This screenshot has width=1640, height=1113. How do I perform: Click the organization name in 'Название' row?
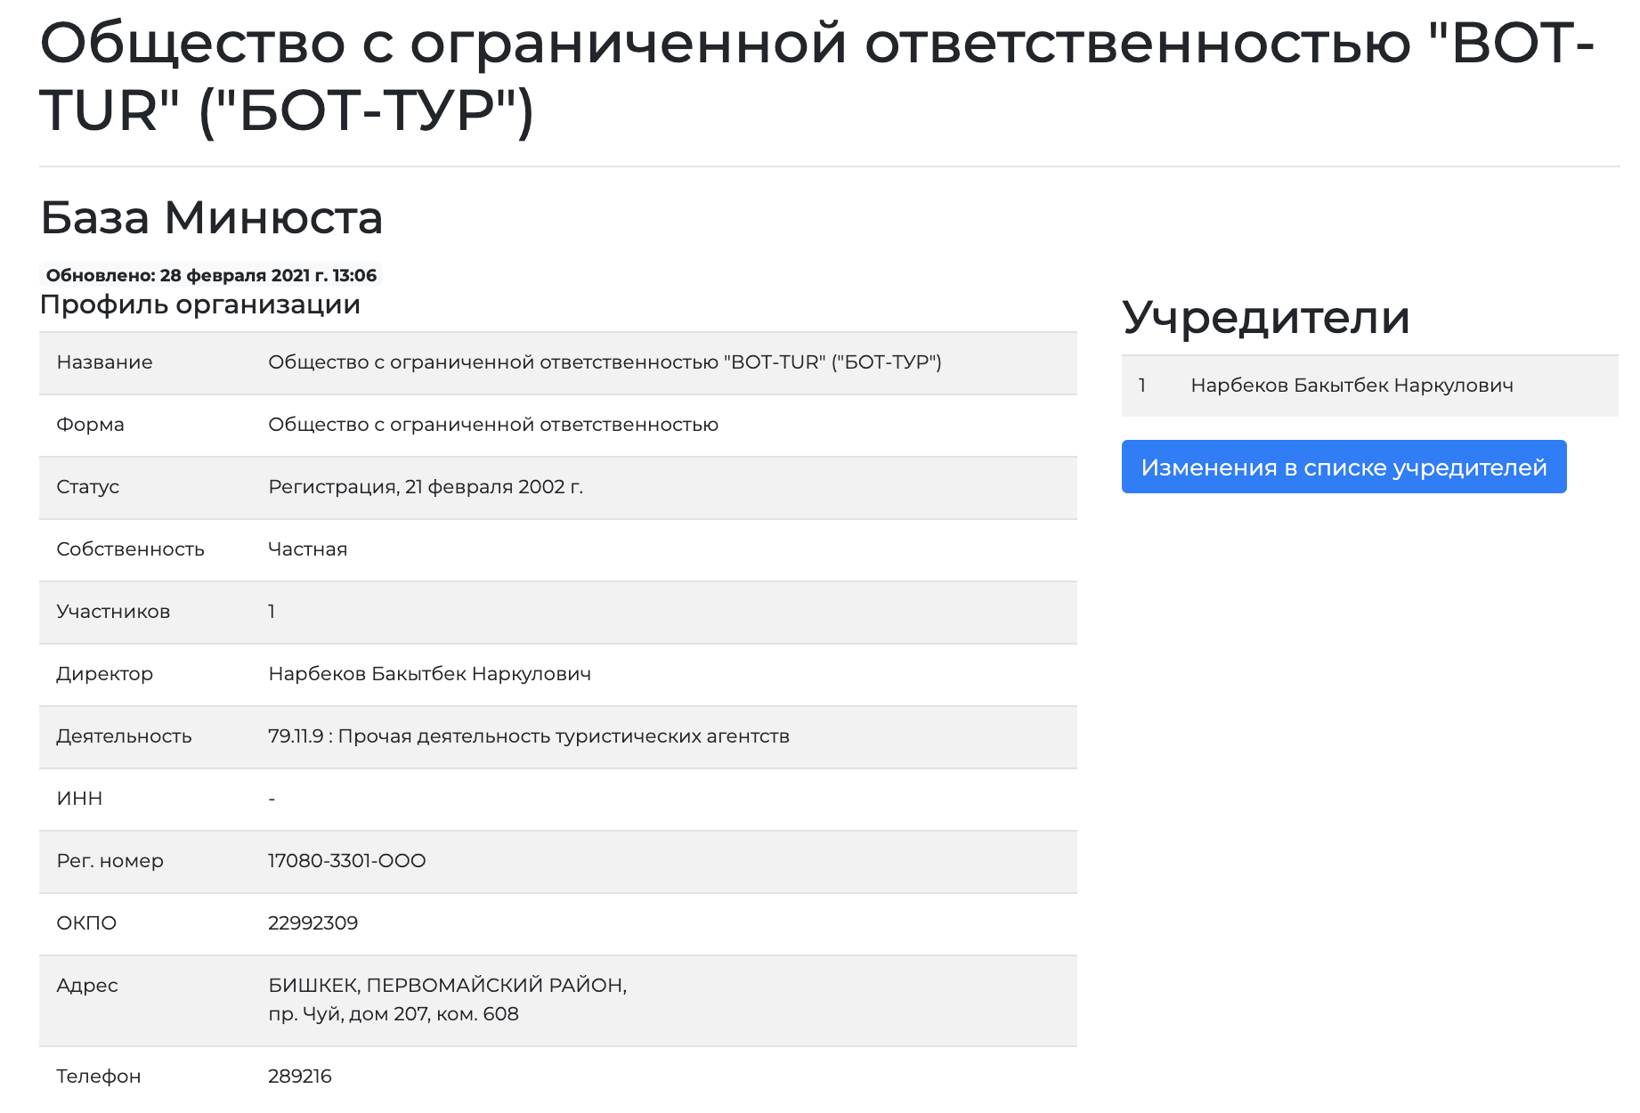coord(605,362)
